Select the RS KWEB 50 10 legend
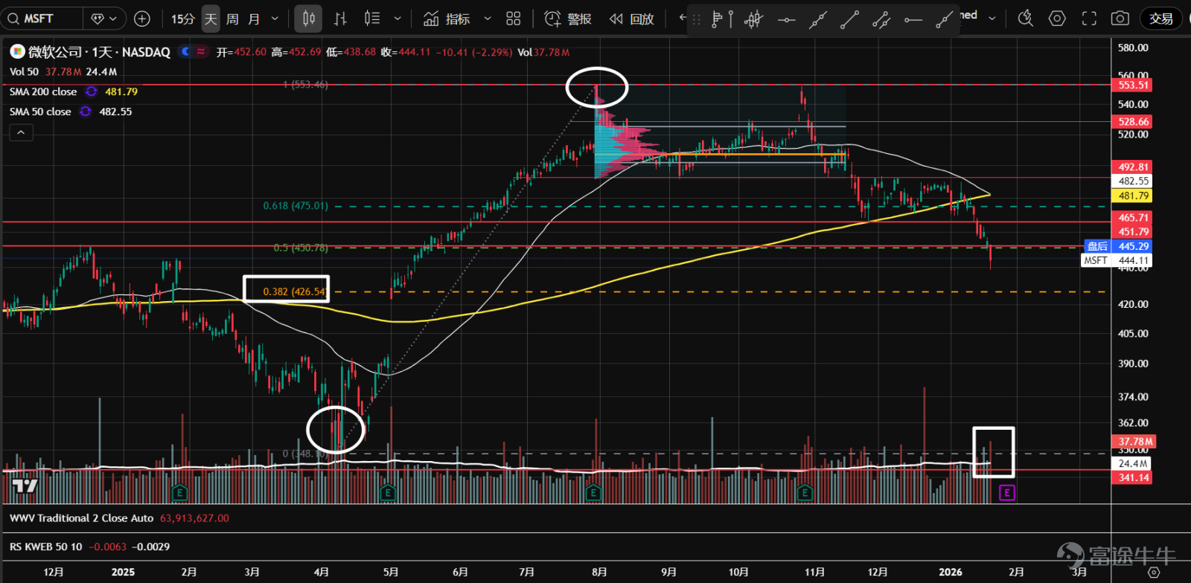 tap(46, 547)
